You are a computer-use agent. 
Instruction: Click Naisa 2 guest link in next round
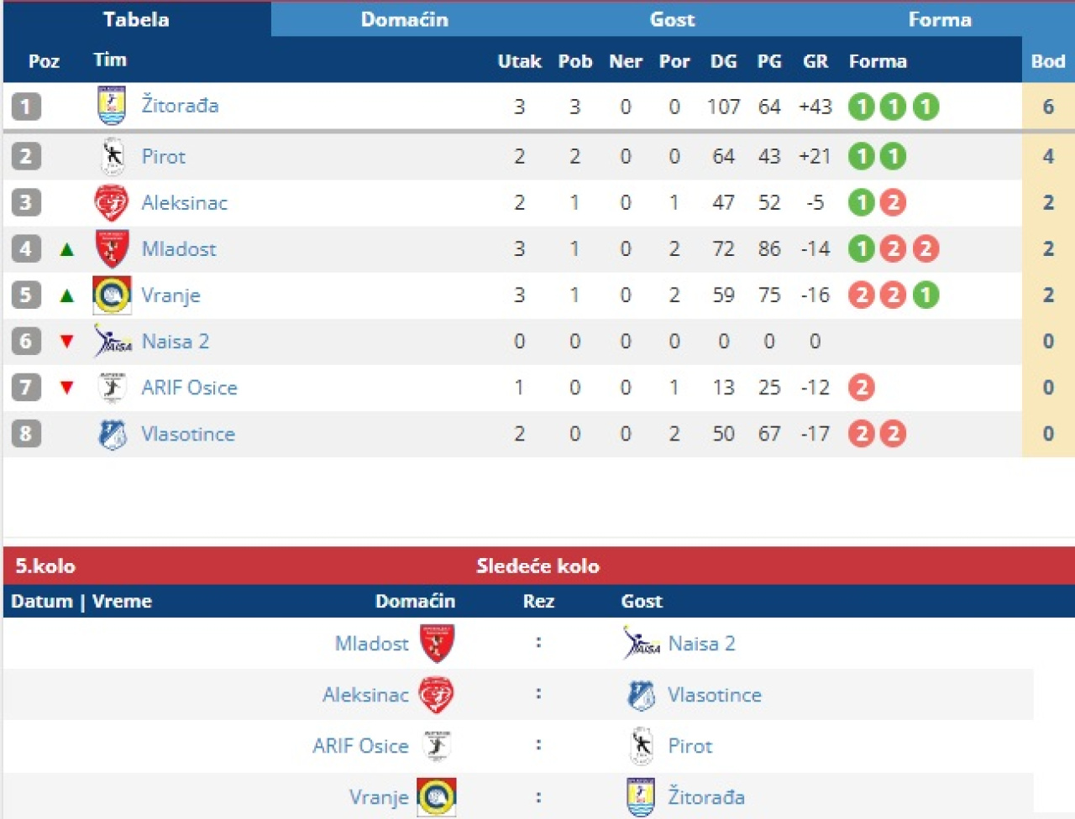tap(701, 644)
